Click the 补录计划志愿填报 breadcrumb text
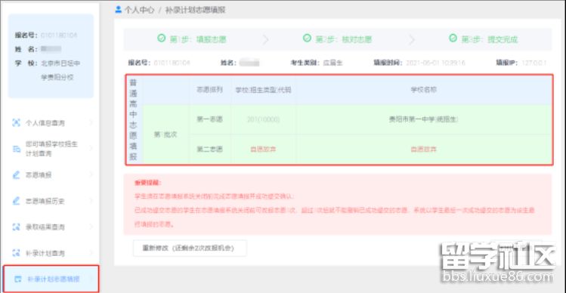Screen dimensions: 566x293 [195, 10]
